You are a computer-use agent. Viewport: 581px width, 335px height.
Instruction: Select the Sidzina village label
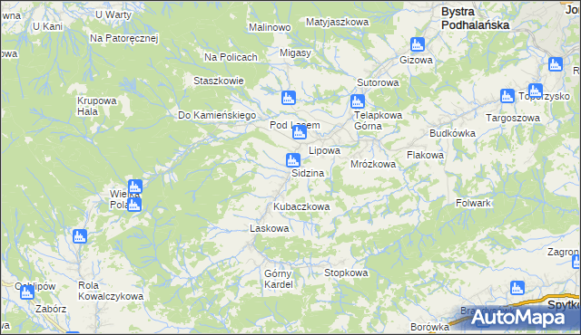[x=308, y=173]
